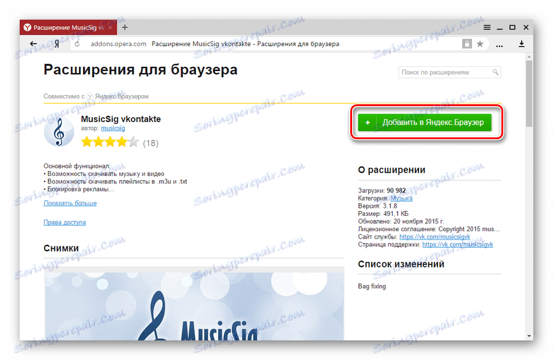Viewport: 553px width, 360px height.
Task: Open the ellipsis more-actions menu
Action: tap(499, 44)
